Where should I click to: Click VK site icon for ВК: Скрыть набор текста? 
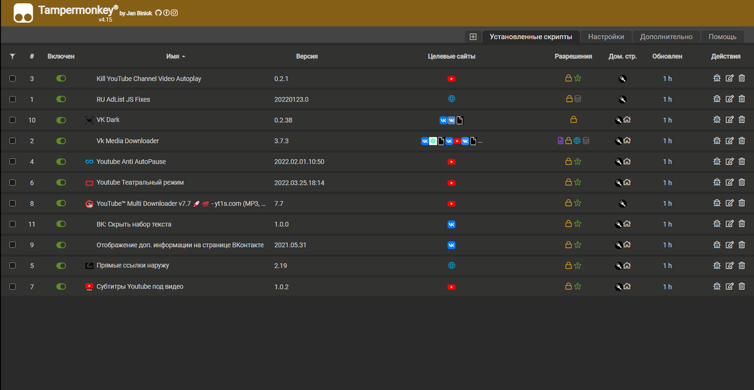point(451,224)
